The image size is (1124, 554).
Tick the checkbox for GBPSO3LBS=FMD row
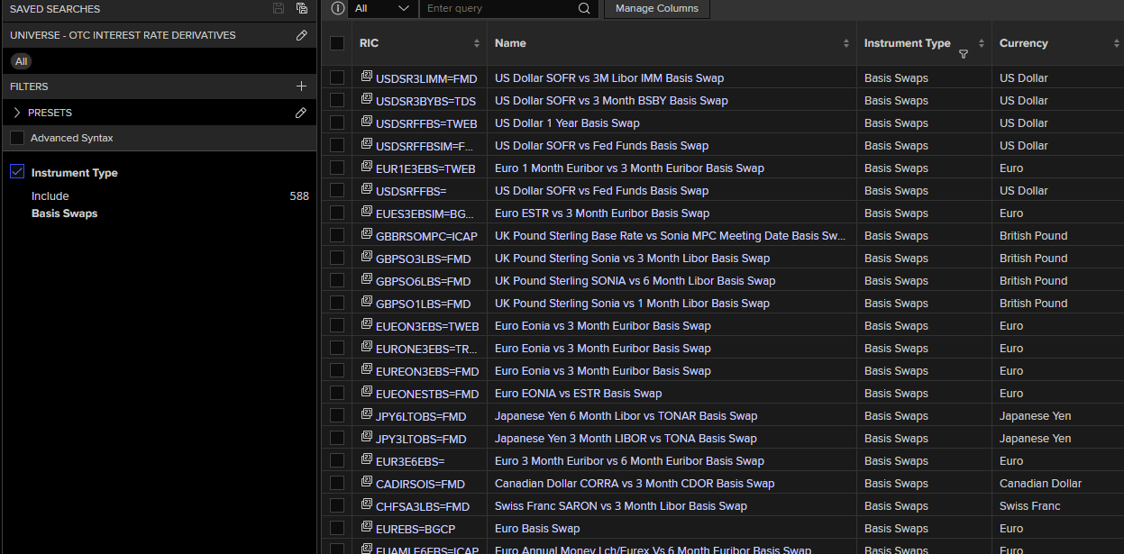point(337,258)
